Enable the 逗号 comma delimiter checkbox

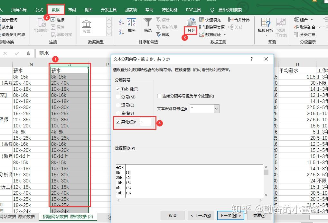tap(118, 105)
